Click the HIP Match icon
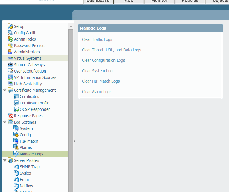 (x=16, y=141)
